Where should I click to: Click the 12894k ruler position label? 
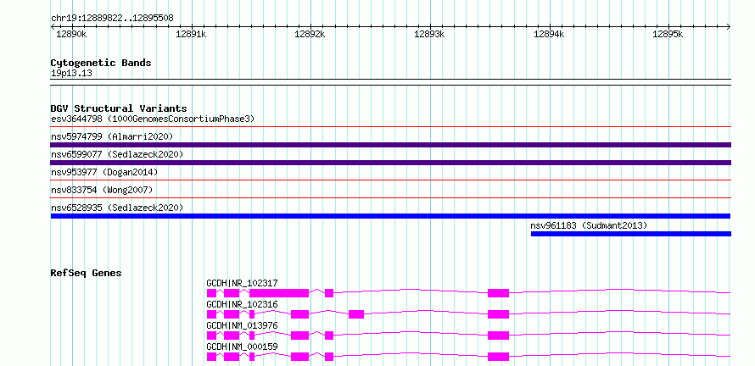coord(548,34)
